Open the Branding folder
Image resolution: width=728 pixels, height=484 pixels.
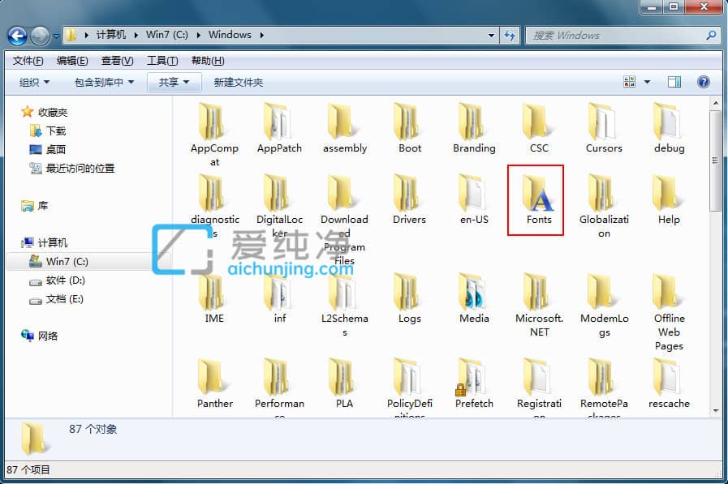point(474,128)
